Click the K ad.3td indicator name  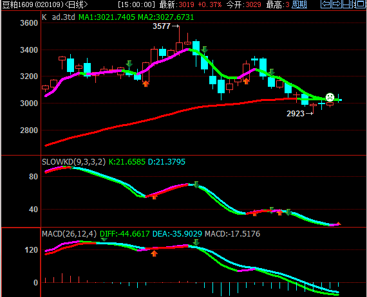tap(59, 17)
